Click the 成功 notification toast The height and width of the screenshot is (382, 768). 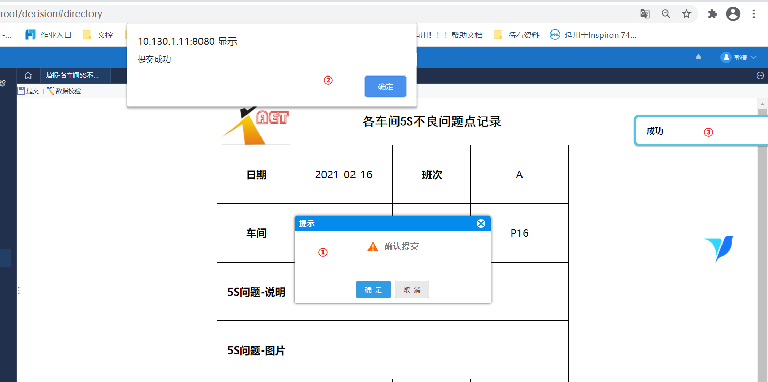point(701,131)
